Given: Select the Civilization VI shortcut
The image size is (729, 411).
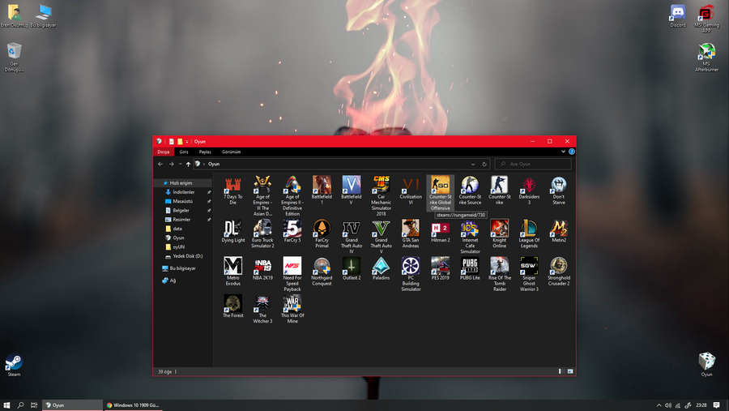Looking at the screenshot, I should click(411, 190).
